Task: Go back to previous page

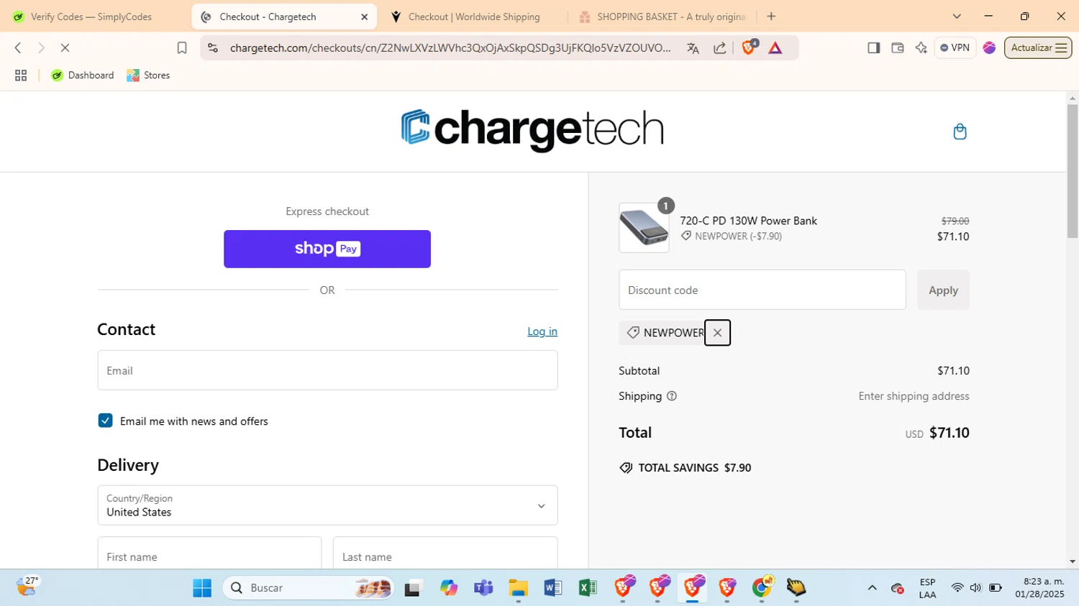Action: [18, 48]
